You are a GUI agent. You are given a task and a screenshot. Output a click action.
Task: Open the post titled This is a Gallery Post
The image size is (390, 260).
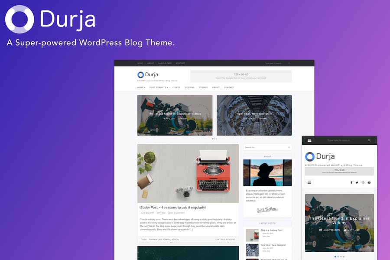click(271, 231)
